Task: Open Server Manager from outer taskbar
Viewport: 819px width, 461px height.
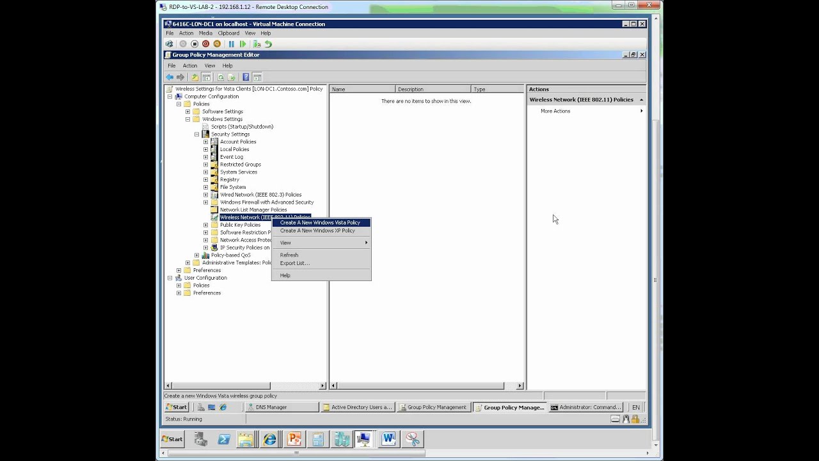Action: (x=201, y=439)
